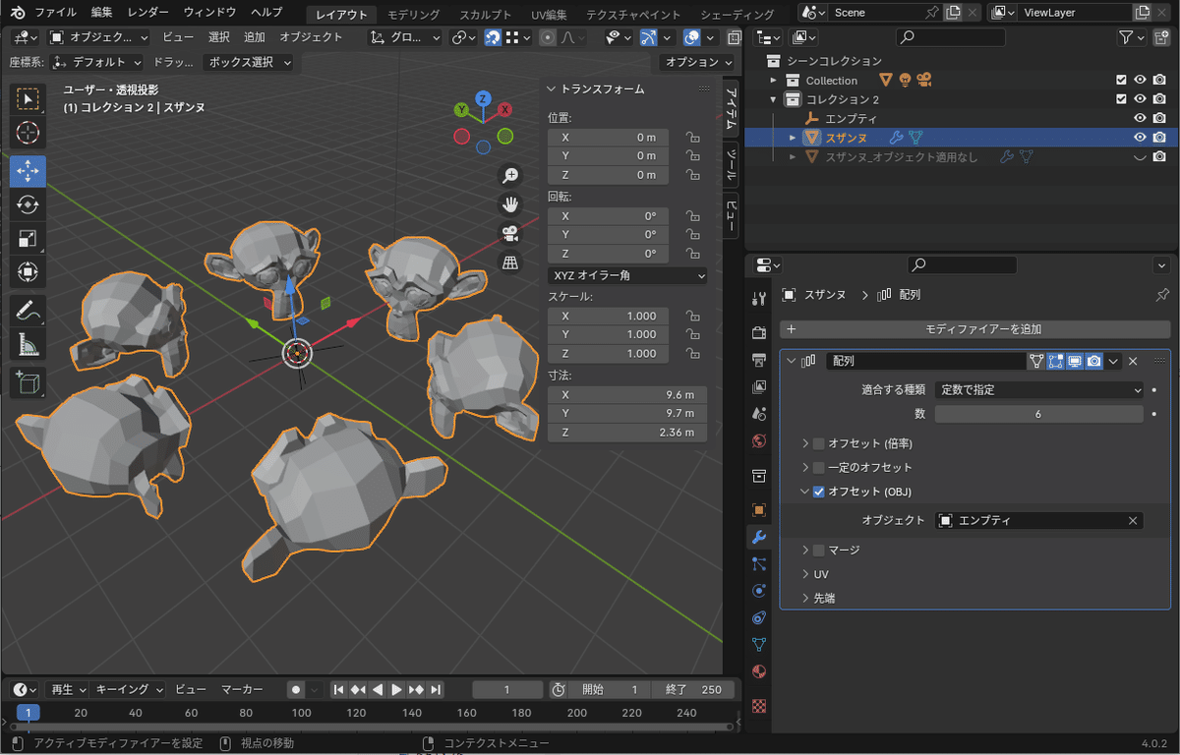
Task: Switch perspective/orthographic with grid icon
Action: 510,262
